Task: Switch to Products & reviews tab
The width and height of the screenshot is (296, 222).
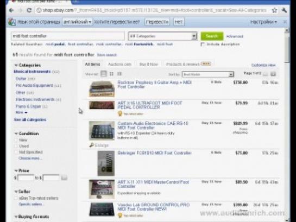Action: [188, 64]
